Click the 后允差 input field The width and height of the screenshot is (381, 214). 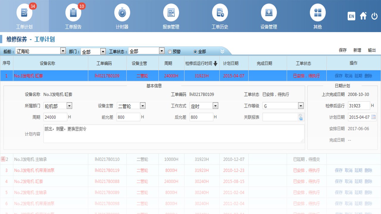point(201,117)
